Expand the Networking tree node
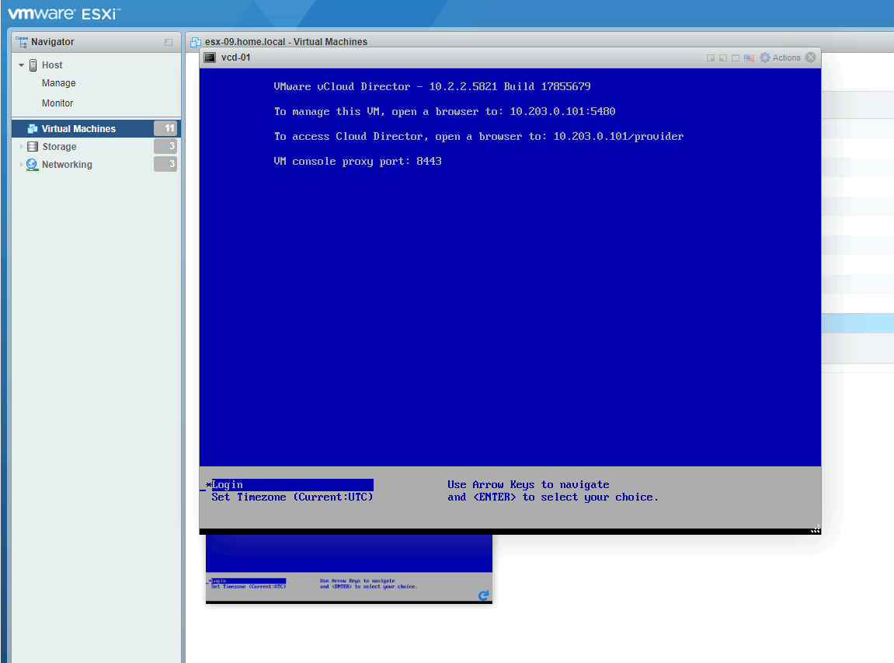Image resolution: width=894 pixels, height=663 pixels. [x=22, y=165]
